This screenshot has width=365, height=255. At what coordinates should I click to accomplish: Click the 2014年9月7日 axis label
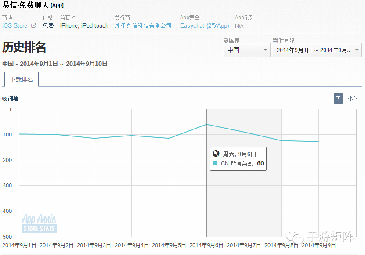[x=244, y=245]
